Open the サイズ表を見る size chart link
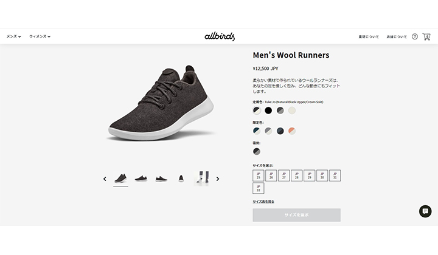The image size is (438, 255). point(263,202)
